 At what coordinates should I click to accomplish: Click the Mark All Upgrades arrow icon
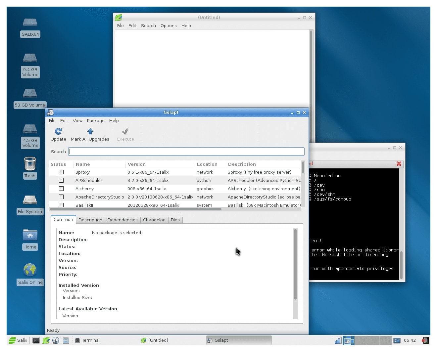pos(90,131)
